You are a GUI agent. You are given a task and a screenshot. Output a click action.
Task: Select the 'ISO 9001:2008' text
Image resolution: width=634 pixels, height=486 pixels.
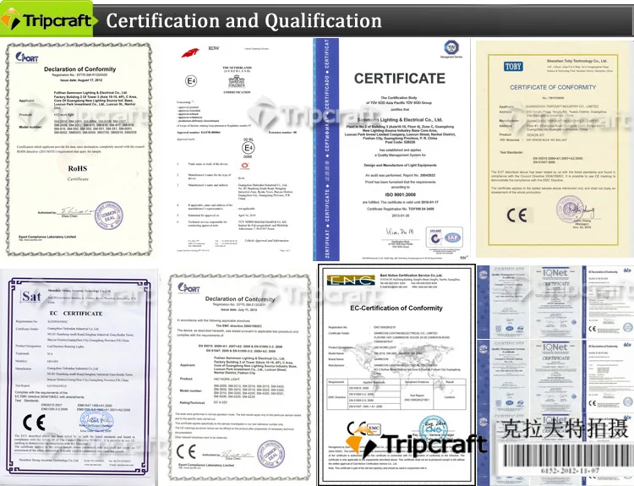pos(400,194)
